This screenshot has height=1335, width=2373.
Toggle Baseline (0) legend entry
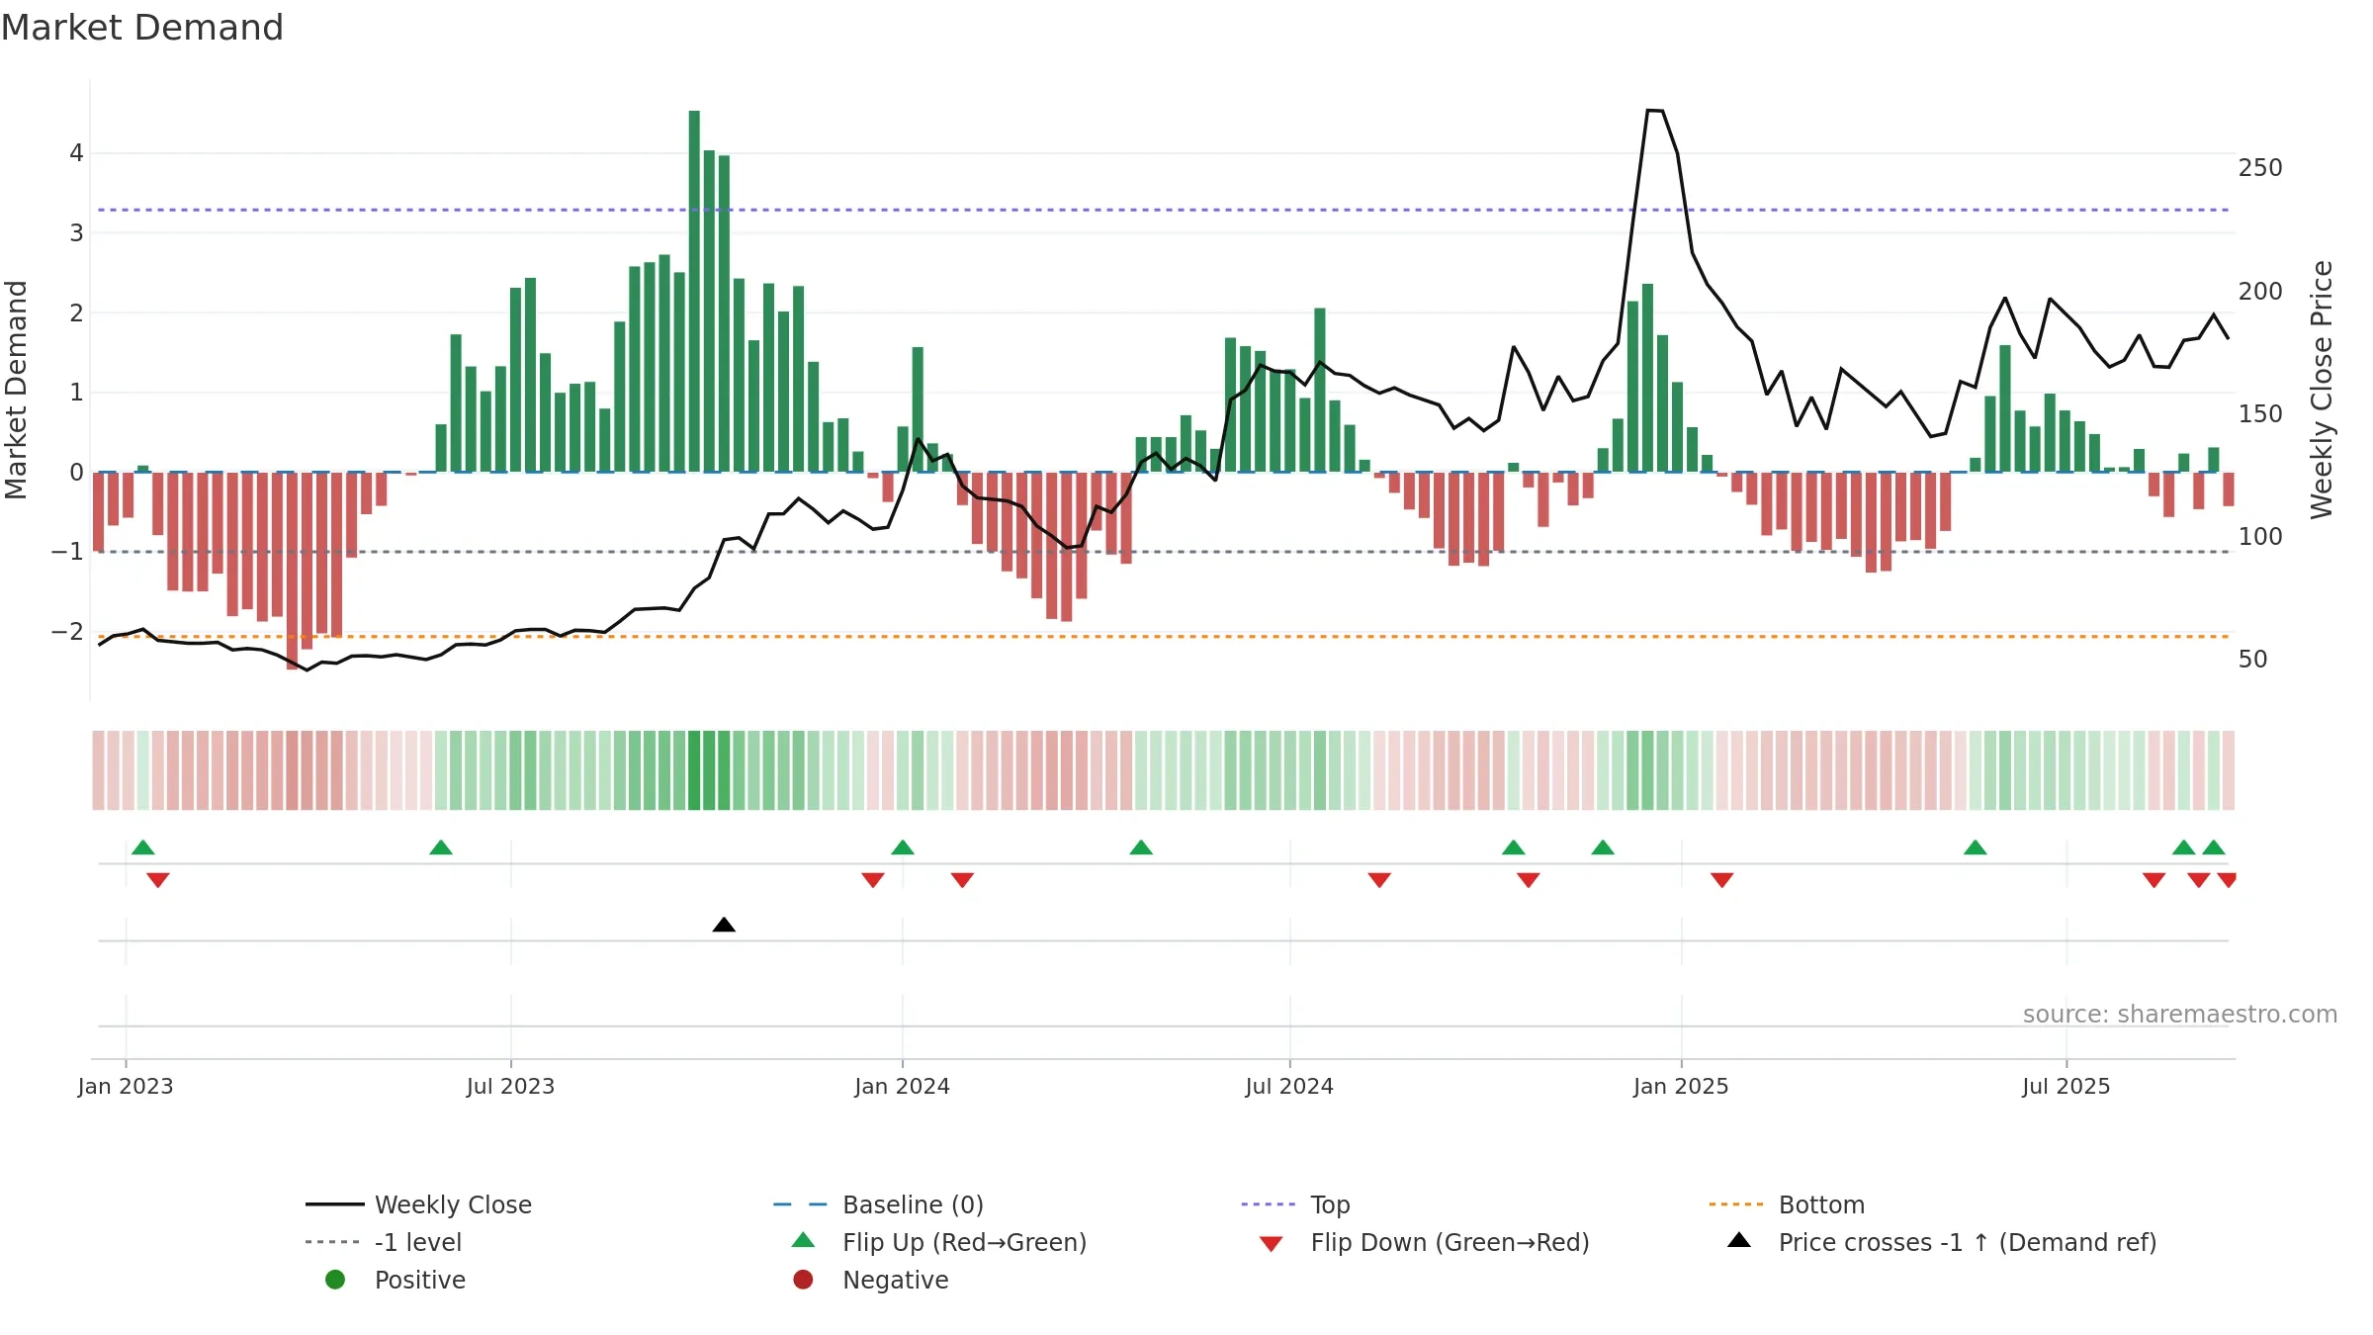tap(878, 1204)
